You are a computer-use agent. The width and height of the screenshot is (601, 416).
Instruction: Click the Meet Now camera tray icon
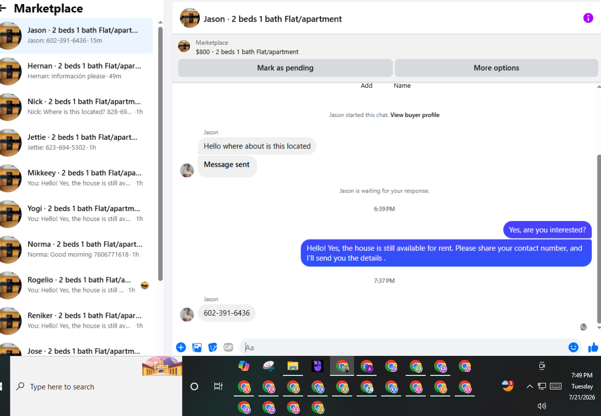(x=542, y=366)
